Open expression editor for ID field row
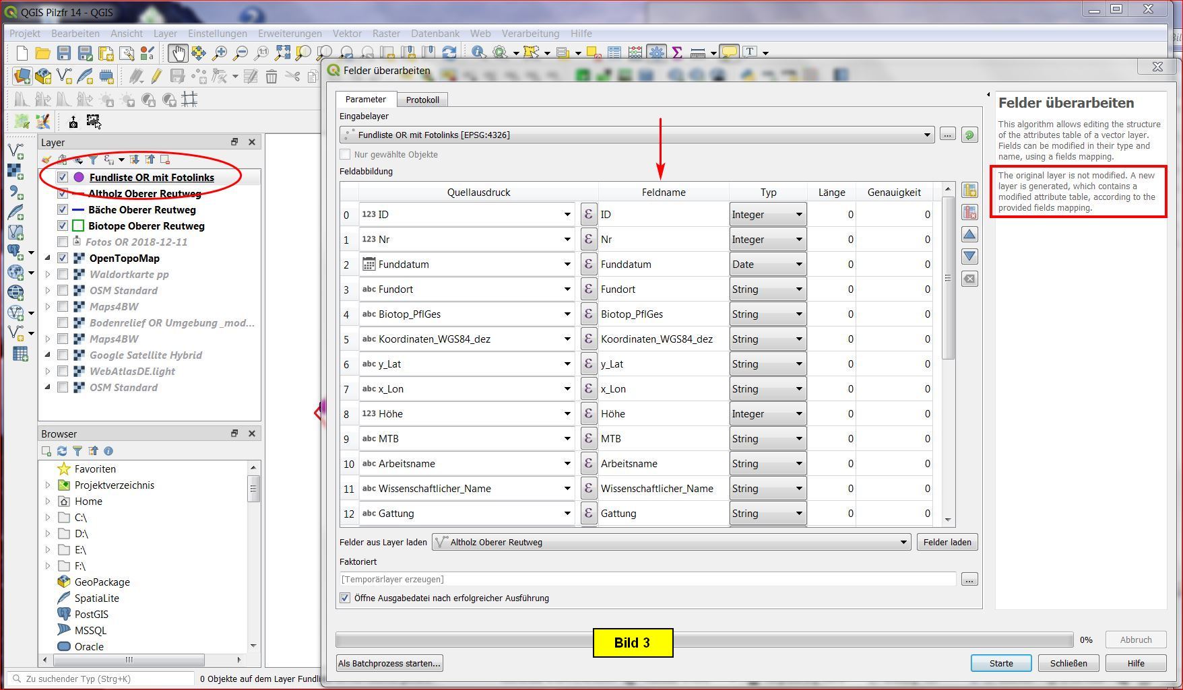 pyautogui.click(x=588, y=215)
